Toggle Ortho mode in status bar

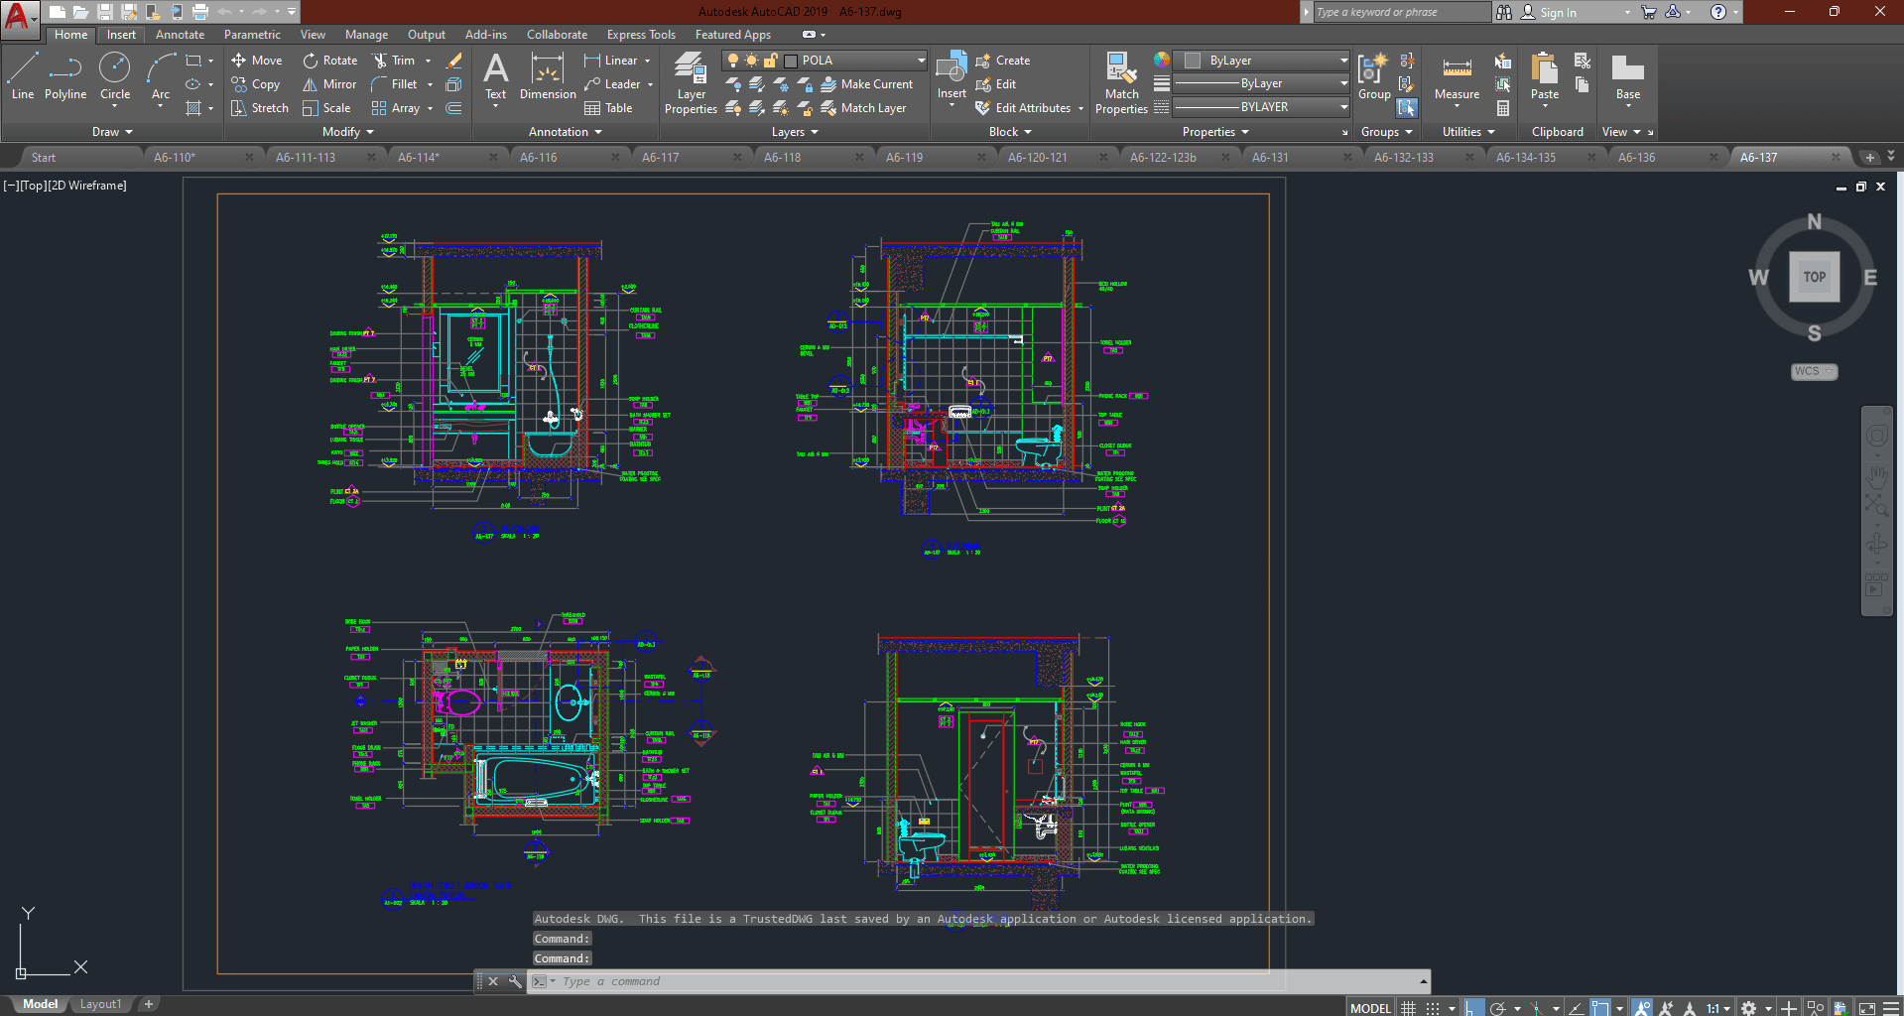coord(1473,1008)
